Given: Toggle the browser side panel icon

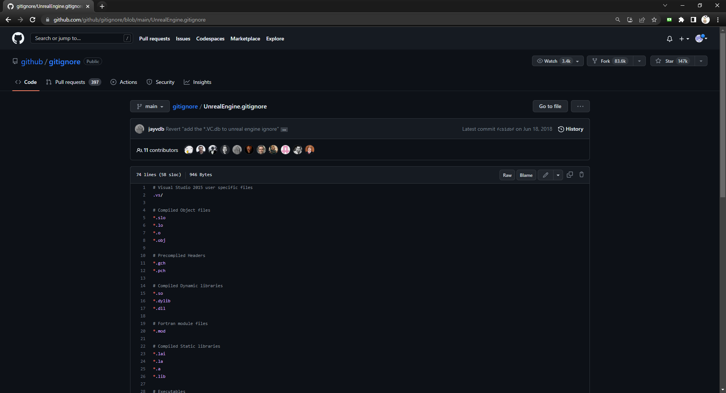Looking at the screenshot, I should tap(693, 20).
